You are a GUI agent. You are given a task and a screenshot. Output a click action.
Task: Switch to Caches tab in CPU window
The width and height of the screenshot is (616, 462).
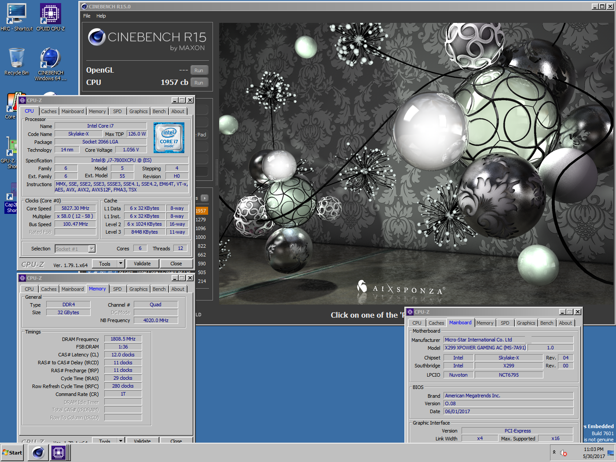coord(49,111)
